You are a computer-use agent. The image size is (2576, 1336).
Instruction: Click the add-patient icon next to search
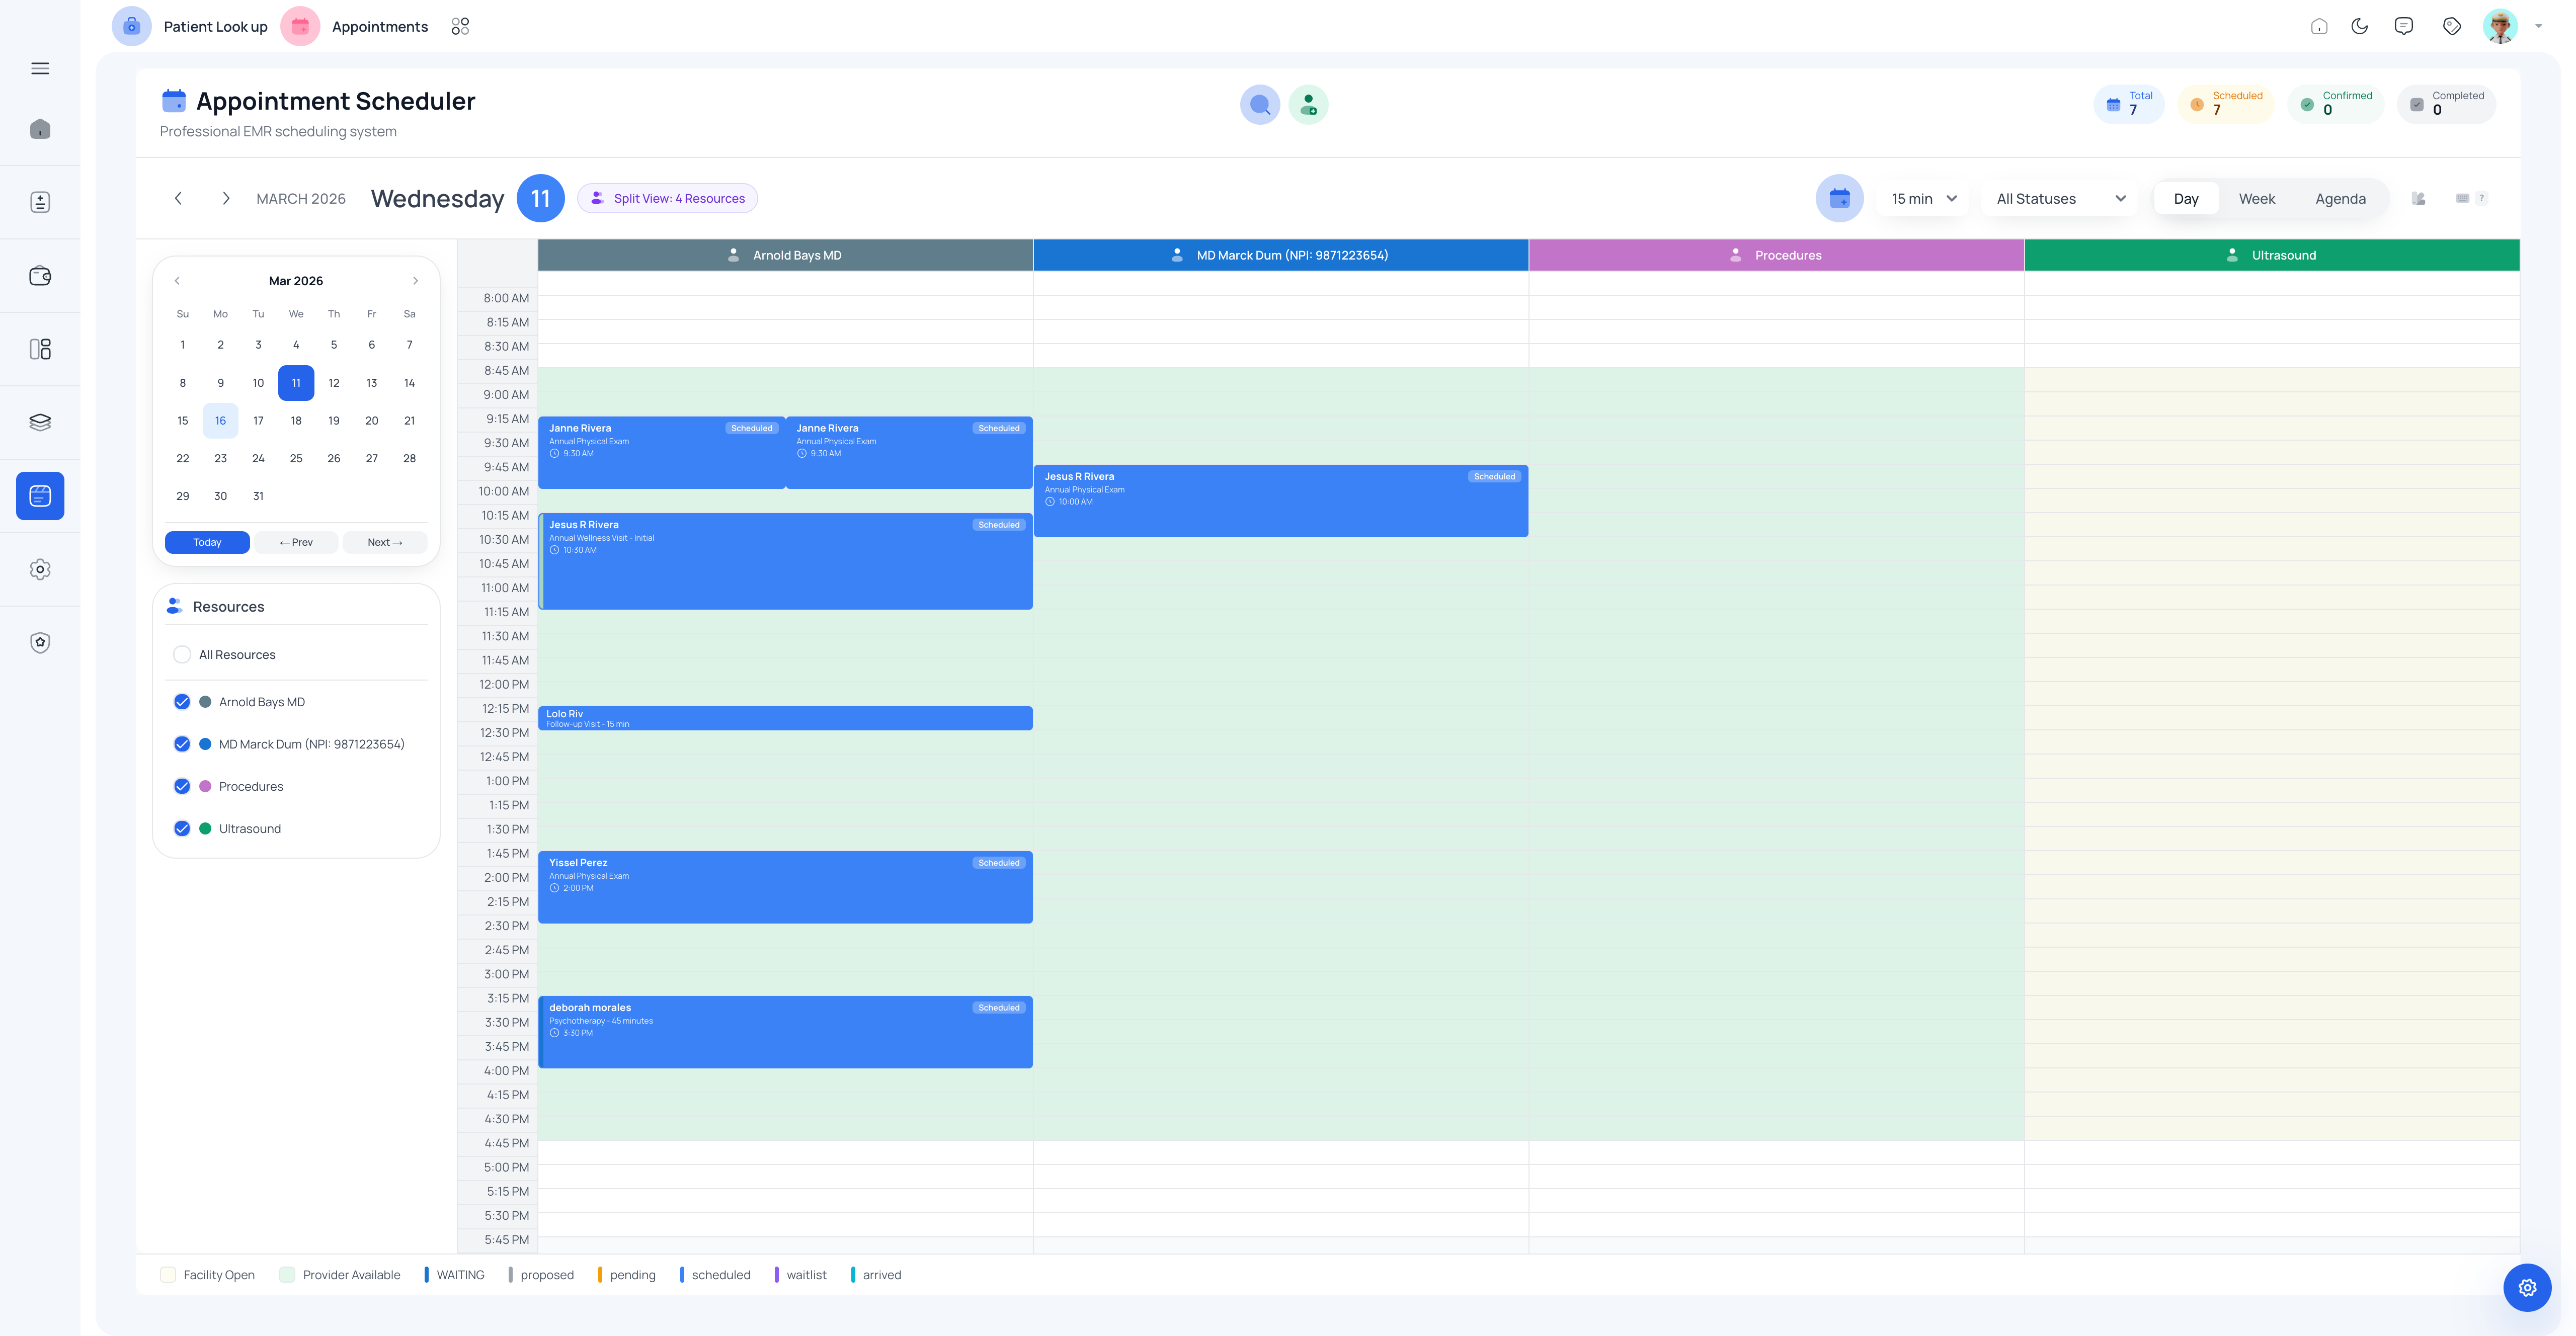1308,104
